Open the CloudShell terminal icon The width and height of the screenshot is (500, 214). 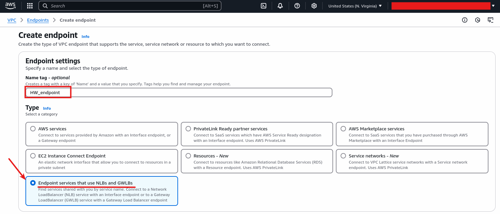[264, 6]
